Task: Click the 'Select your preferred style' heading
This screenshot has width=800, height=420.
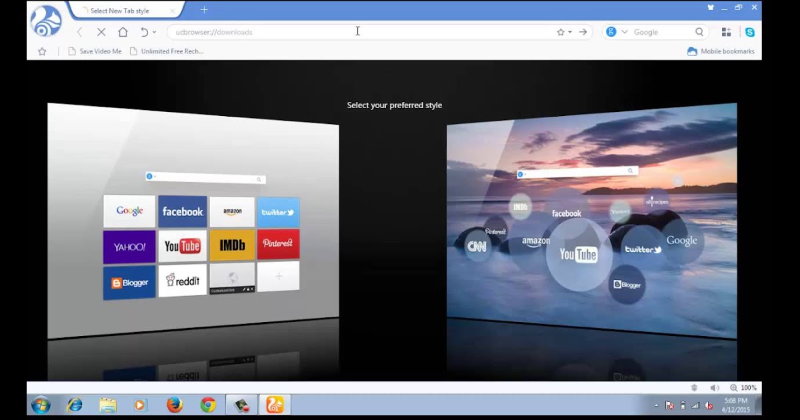Action: click(395, 105)
